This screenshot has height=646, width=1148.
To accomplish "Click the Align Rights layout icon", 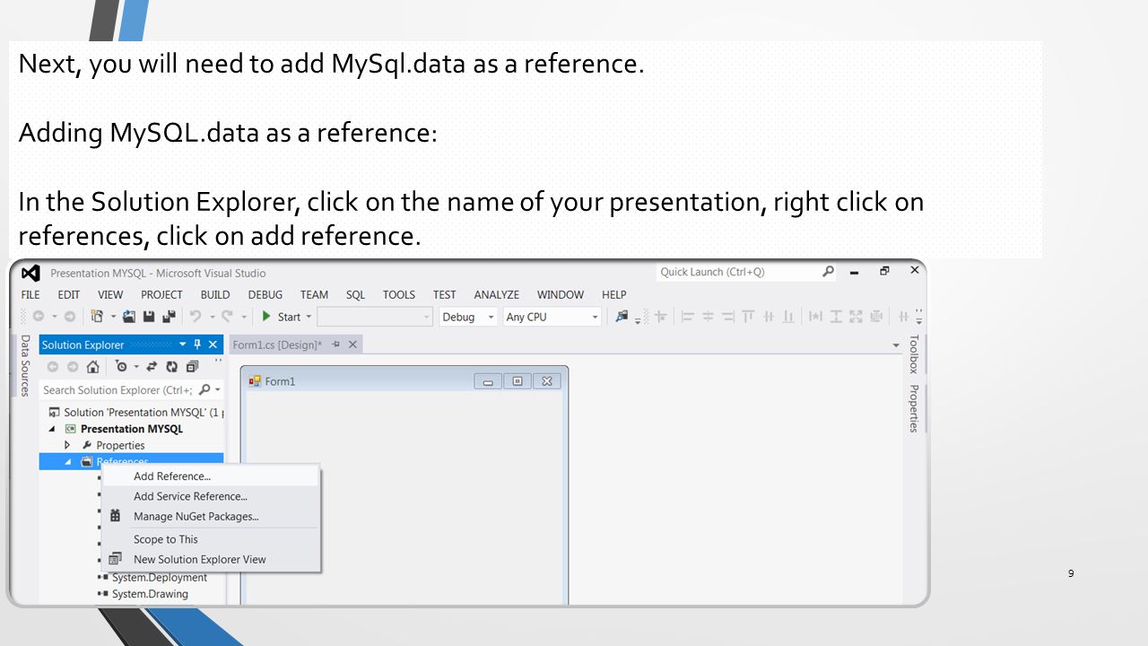I will pyautogui.click(x=728, y=317).
